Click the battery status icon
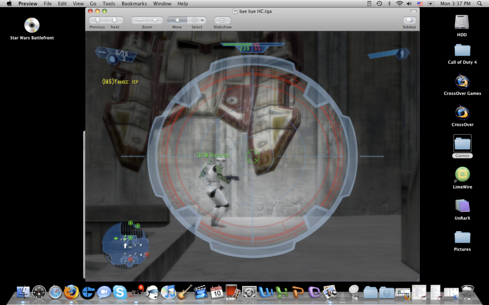The height and width of the screenshot is (305, 489). pyautogui.click(x=431, y=4)
